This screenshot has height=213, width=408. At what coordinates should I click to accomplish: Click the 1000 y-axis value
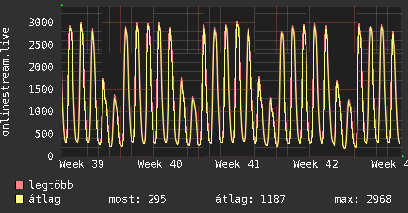click(41, 112)
